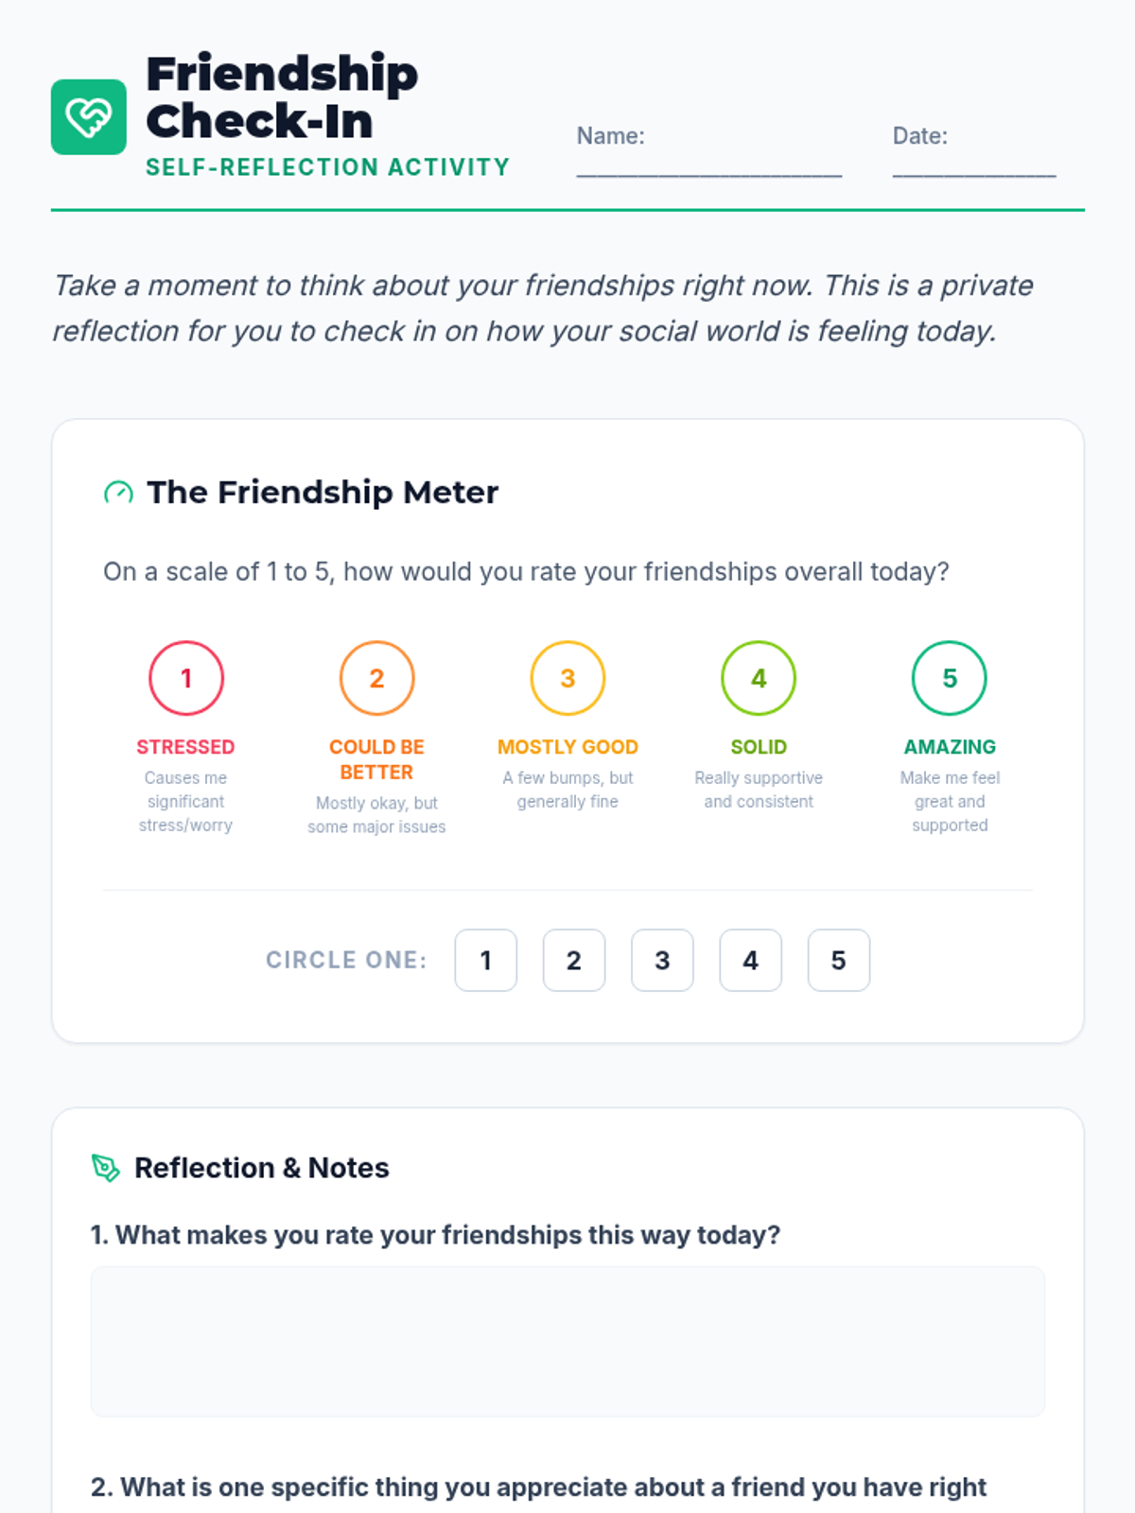The width and height of the screenshot is (1135, 1513).
Task: Click the MOSTLY GOOD rating label
Action: [567, 747]
